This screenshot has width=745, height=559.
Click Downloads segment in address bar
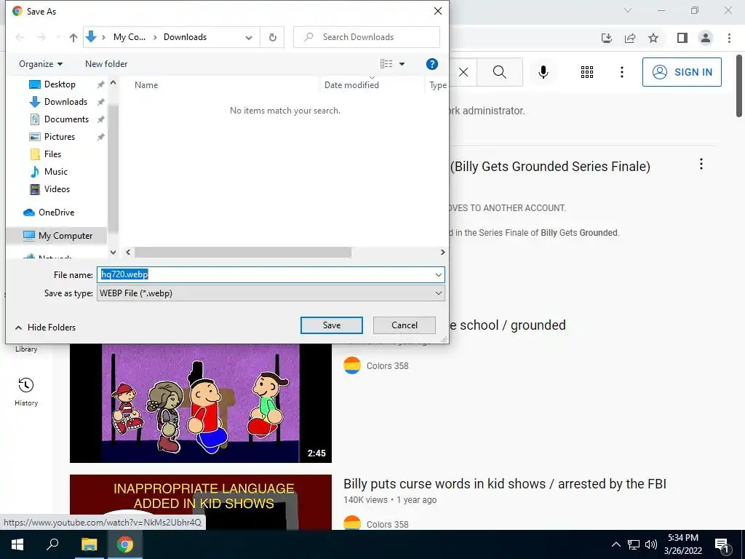tap(185, 37)
